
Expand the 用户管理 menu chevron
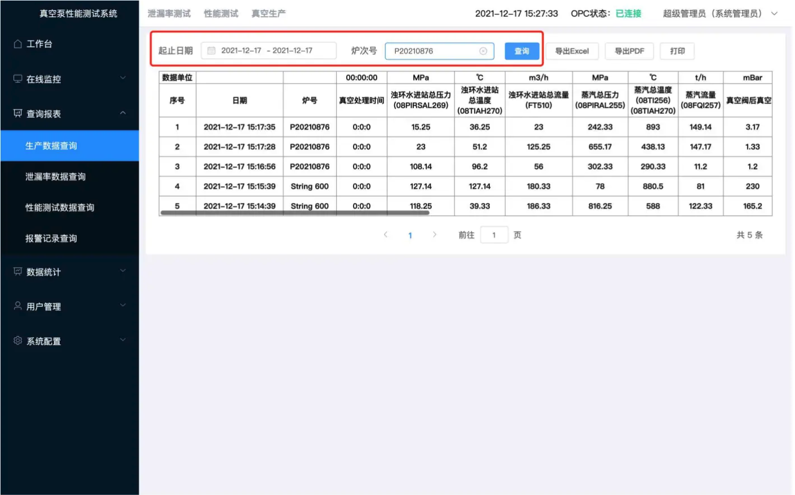point(123,306)
